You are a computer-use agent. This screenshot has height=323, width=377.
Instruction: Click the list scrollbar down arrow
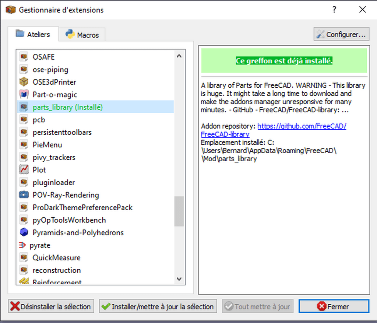[179, 279]
